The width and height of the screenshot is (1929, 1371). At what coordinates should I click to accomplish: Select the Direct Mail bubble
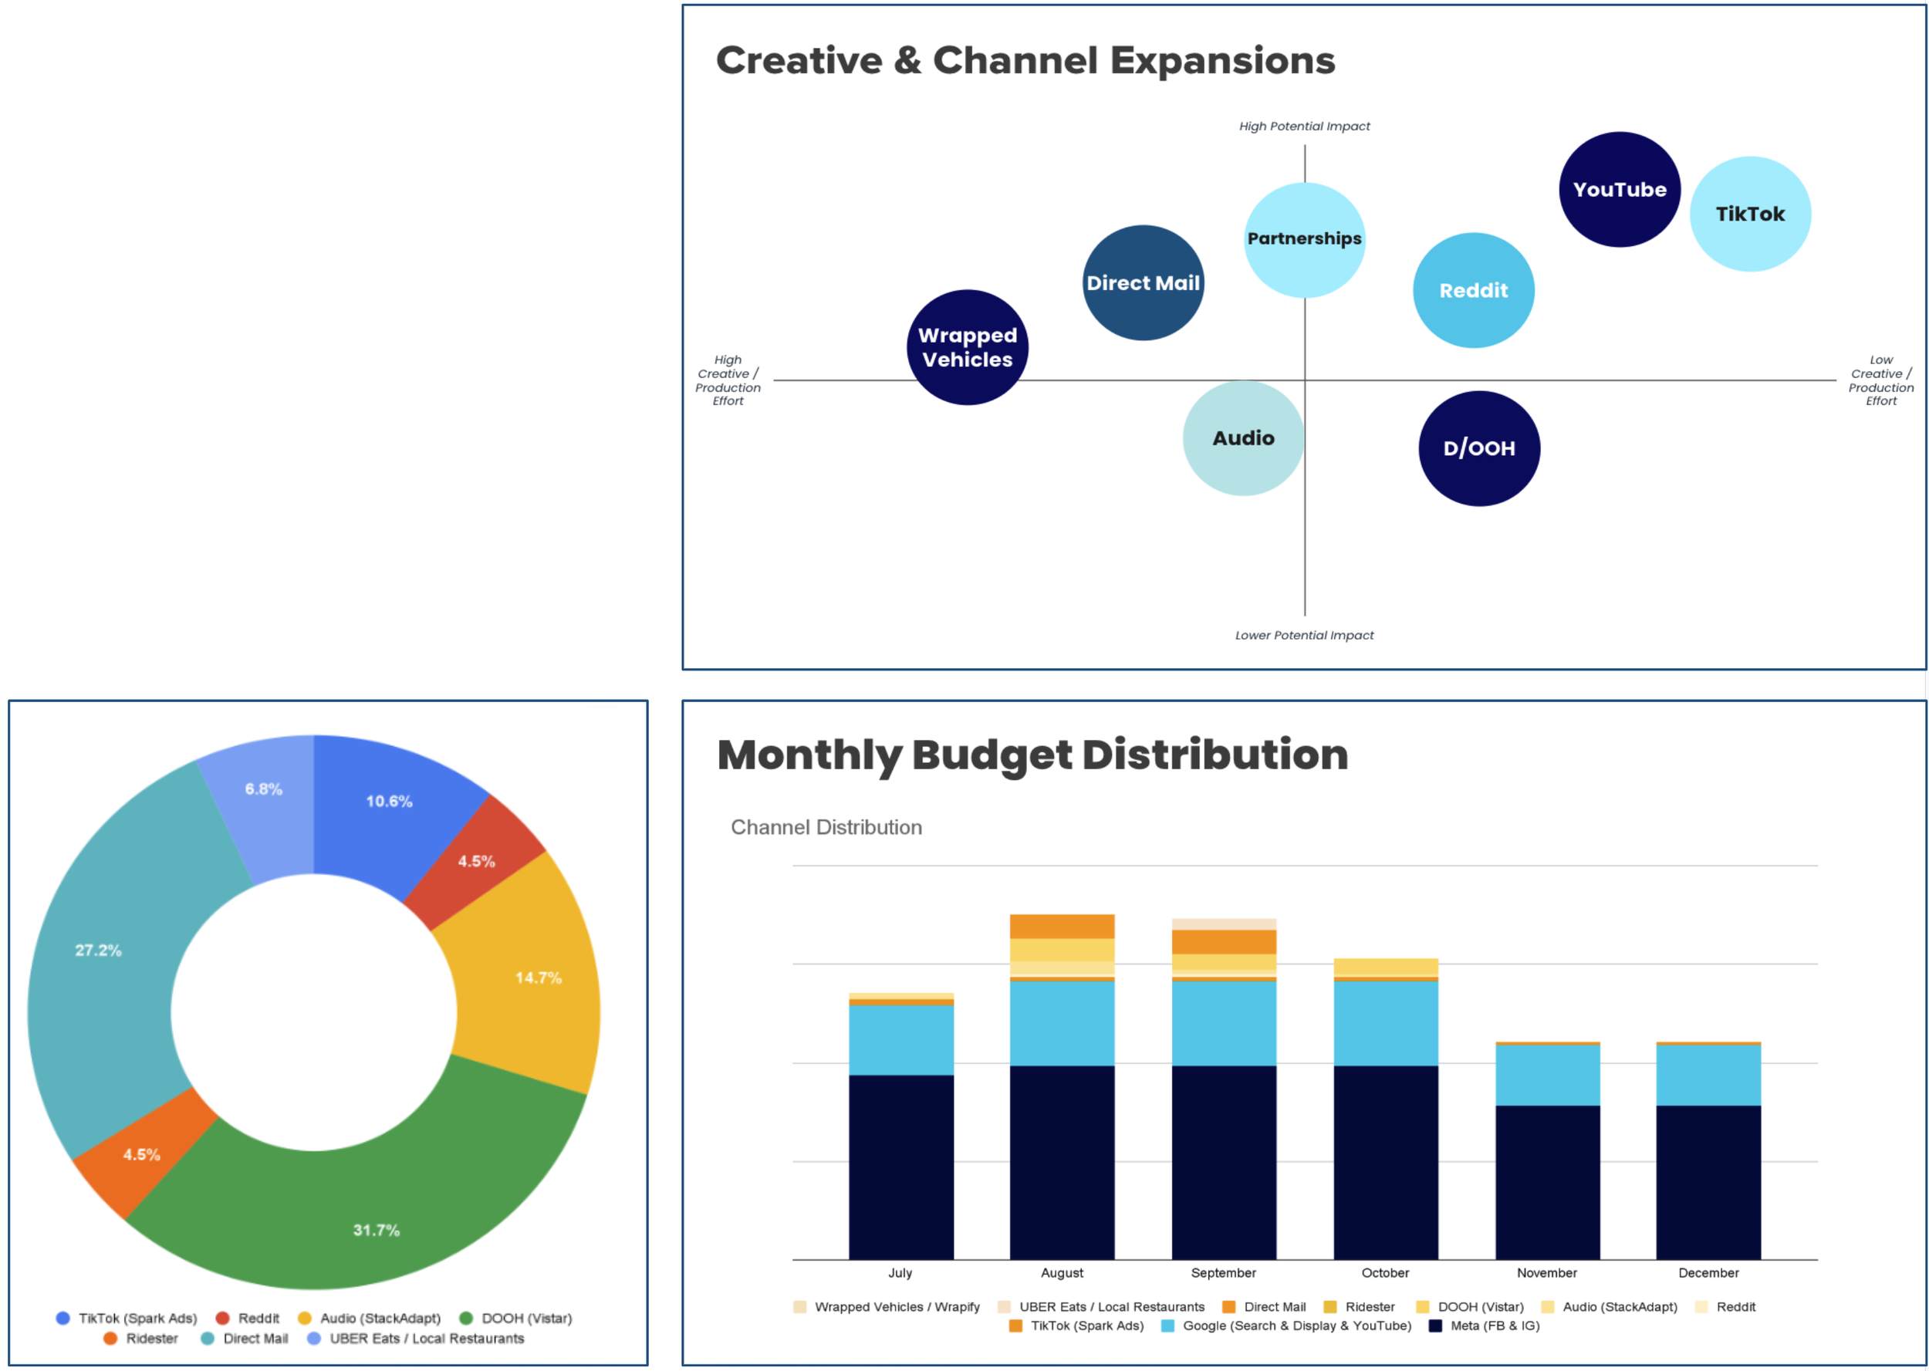tap(1142, 283)
